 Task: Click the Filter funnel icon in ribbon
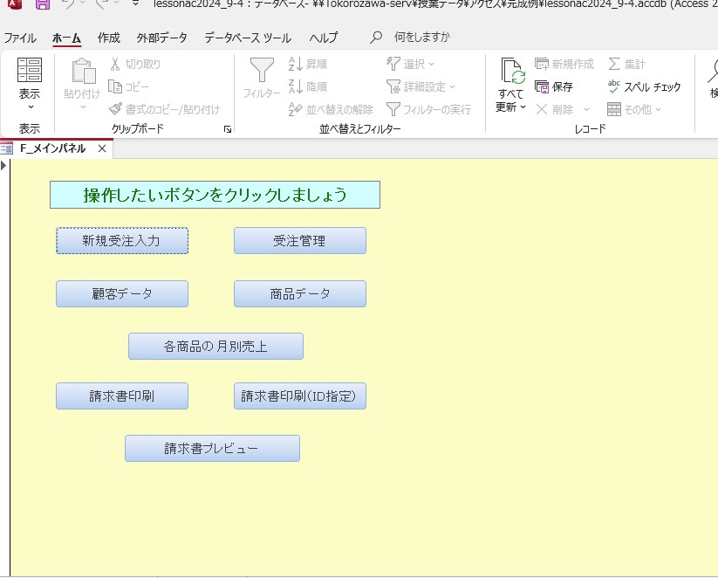[x=262, y=72]
